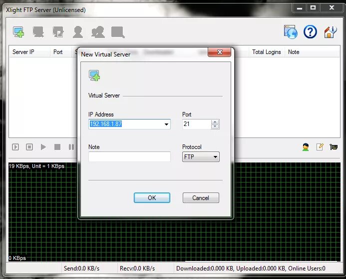Open the user groups toolbar icon

tap(98, 32)
